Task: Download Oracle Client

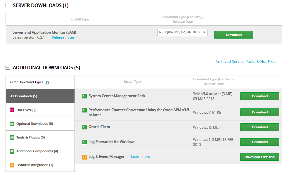Action: coord(260,127)
